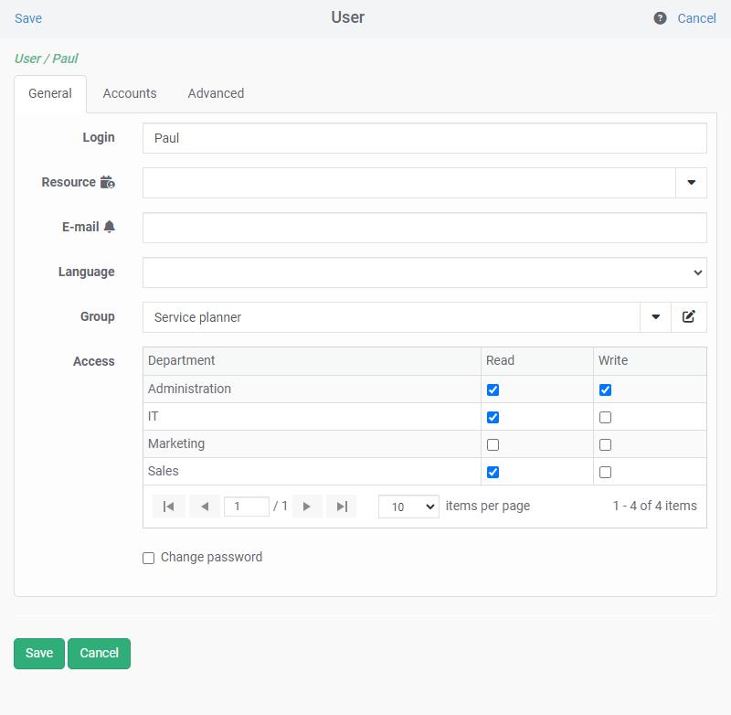Go to first page of access table

tap(169, 507)
